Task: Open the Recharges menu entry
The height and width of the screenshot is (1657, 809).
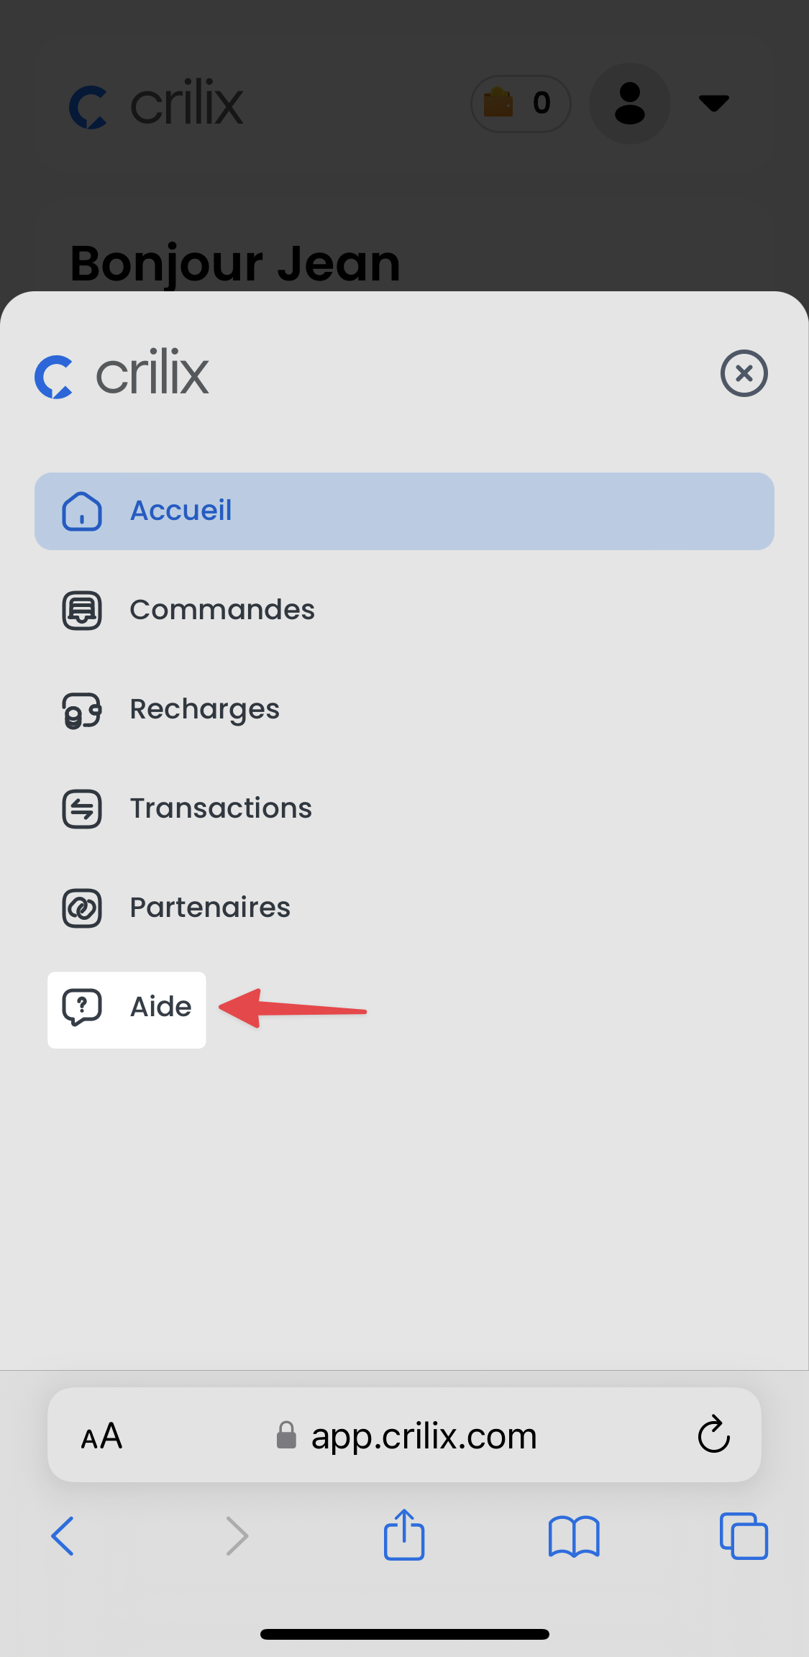Action: 205,709
